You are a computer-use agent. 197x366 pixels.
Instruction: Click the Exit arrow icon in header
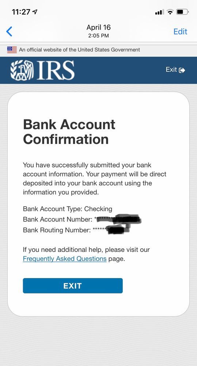coord(182,70)
